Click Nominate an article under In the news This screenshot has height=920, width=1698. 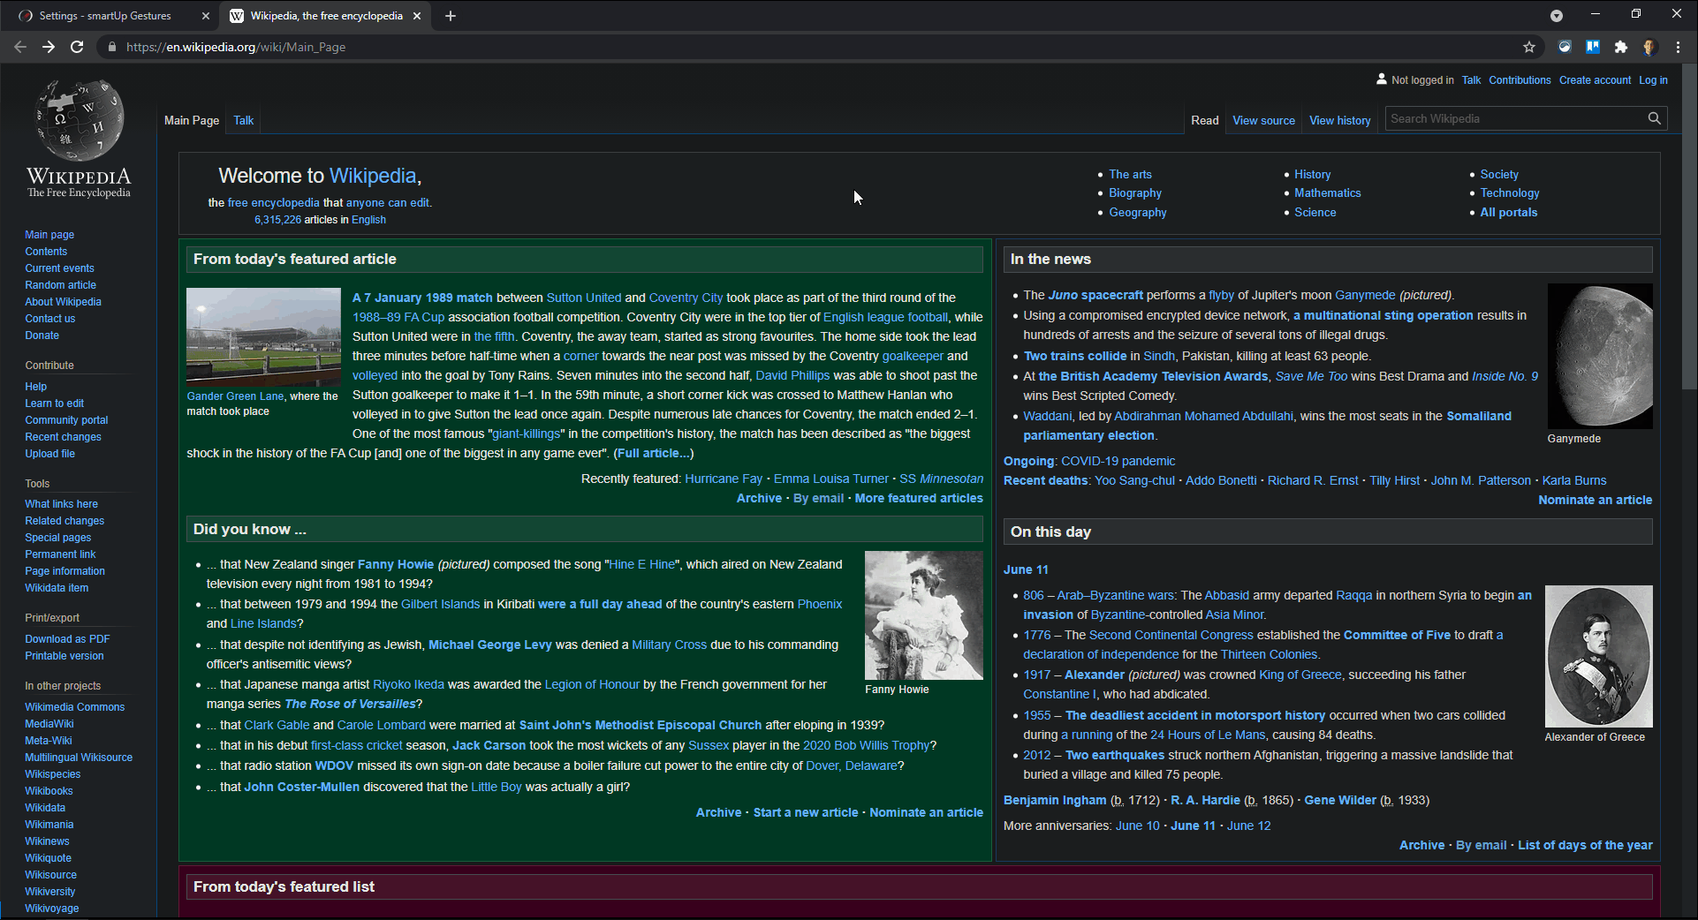point(1595,500)
